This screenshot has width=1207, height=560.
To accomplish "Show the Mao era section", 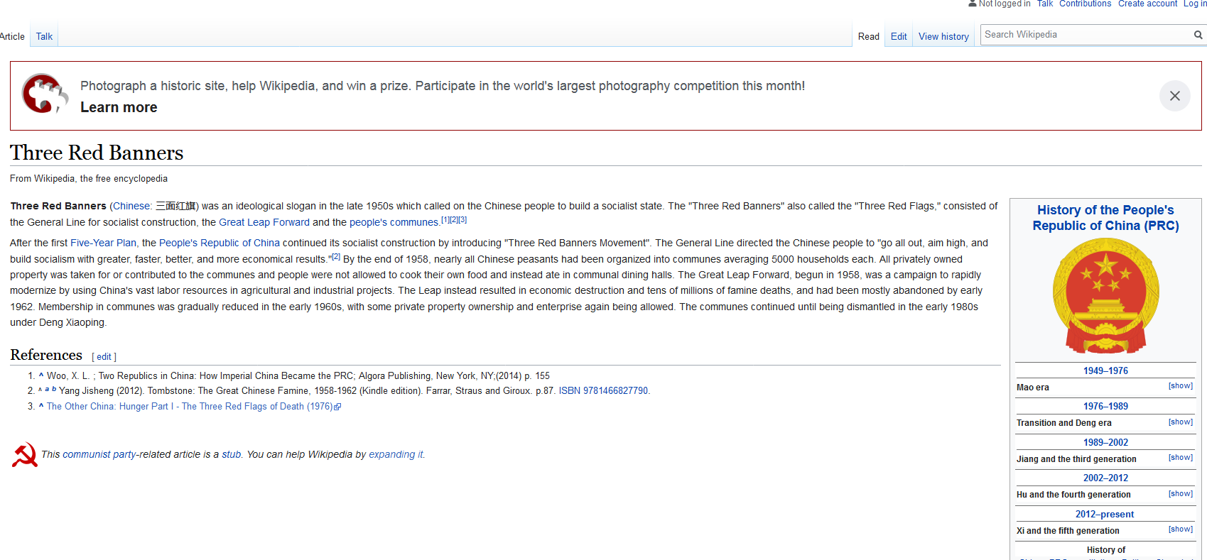I will (x=1180, y=386).
